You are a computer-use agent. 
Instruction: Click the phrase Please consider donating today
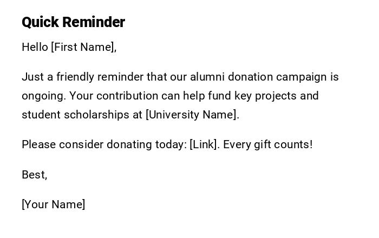coord(103,144)
